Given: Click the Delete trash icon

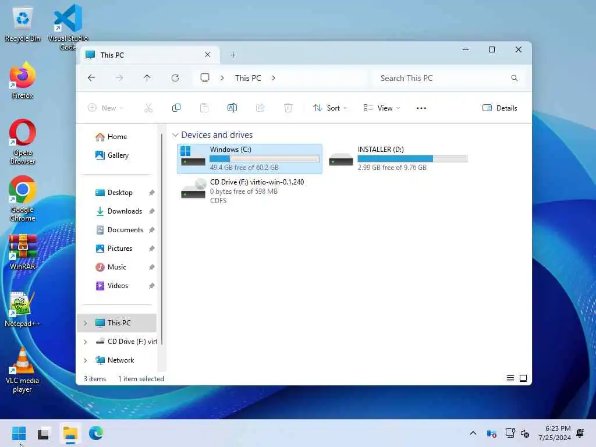Looking at the screenshot, I should pos(288,108).
